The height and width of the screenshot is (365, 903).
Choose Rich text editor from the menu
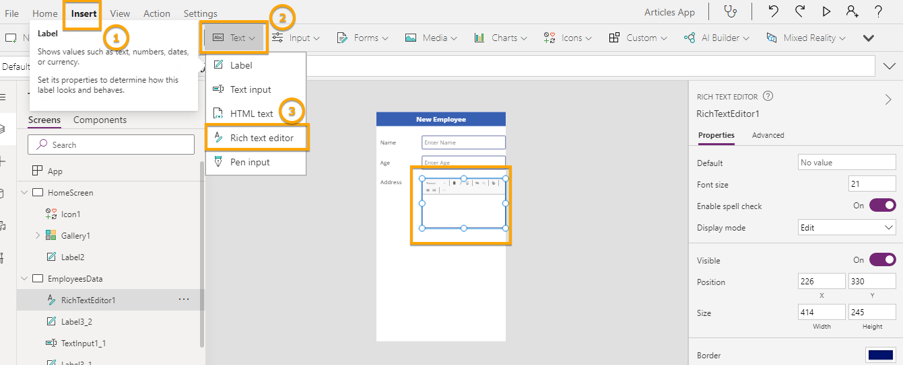(x=256, y=138)
